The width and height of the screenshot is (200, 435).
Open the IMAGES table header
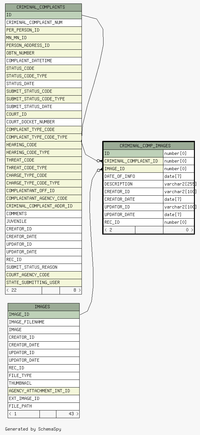click(44, 307)
